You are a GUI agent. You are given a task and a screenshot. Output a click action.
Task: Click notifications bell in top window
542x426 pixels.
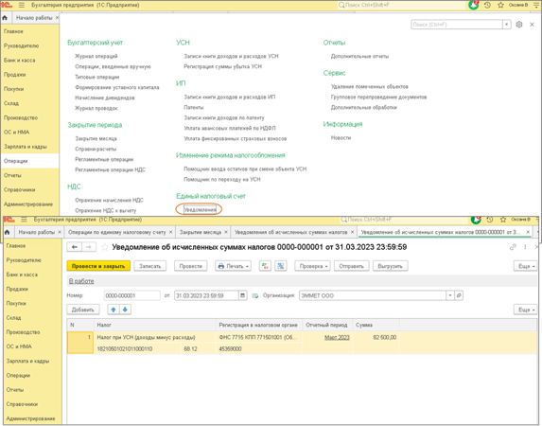click(x=474, y=5)
